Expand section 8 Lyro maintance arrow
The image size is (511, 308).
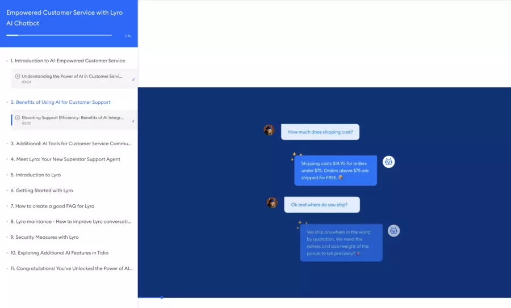7,222
